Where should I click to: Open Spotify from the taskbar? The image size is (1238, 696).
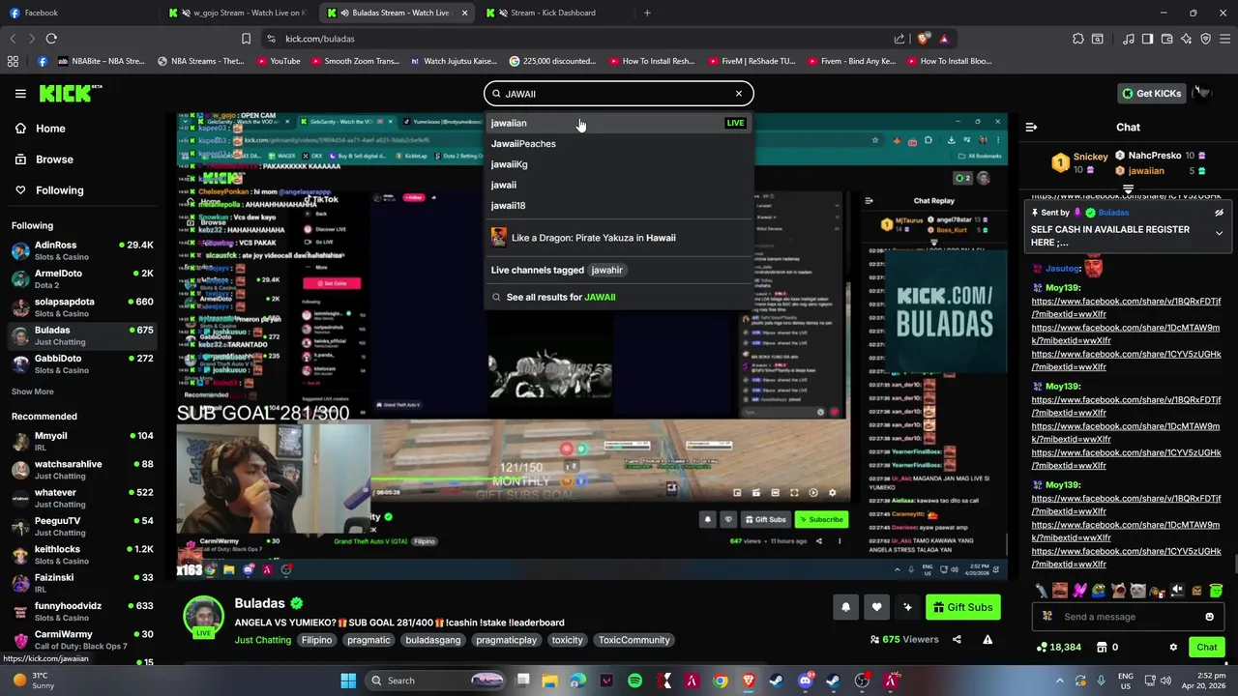point(634,681)
